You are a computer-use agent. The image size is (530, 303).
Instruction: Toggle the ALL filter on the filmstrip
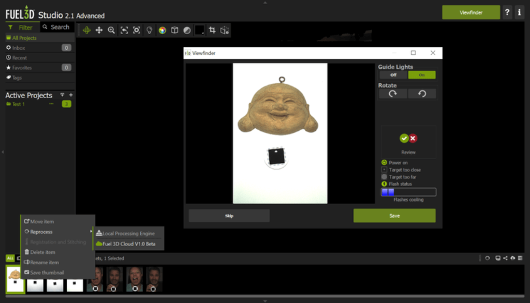tap(10, 258)
